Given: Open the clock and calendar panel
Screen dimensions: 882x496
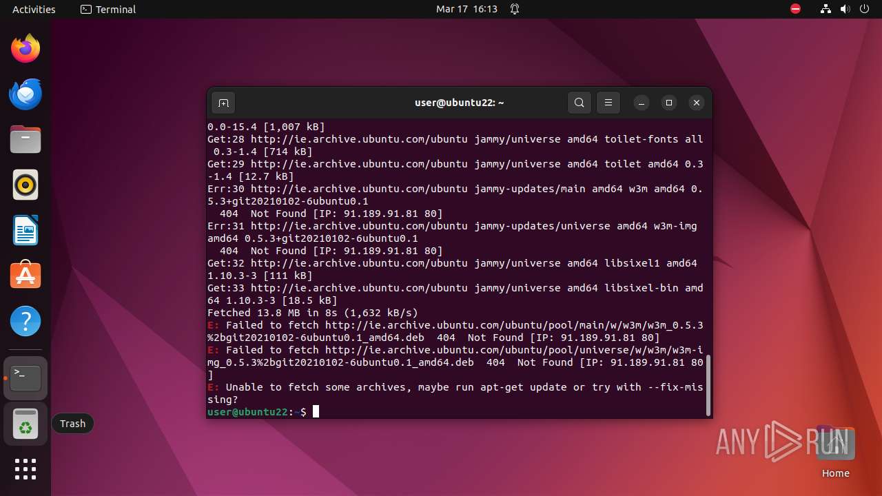Looking at the screenshot, I should 466,9.
